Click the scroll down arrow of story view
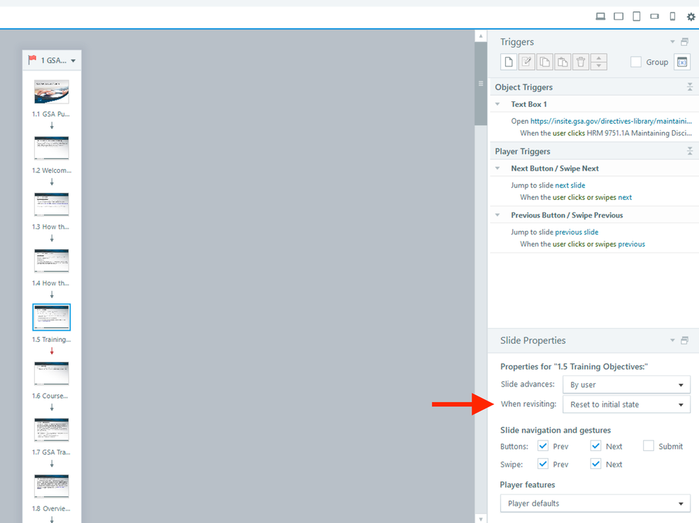Screen dimensions: 699x523 [481, 519]
